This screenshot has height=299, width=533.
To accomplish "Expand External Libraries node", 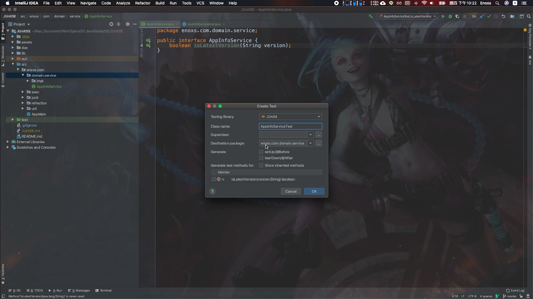I will (x=8, y=142).
